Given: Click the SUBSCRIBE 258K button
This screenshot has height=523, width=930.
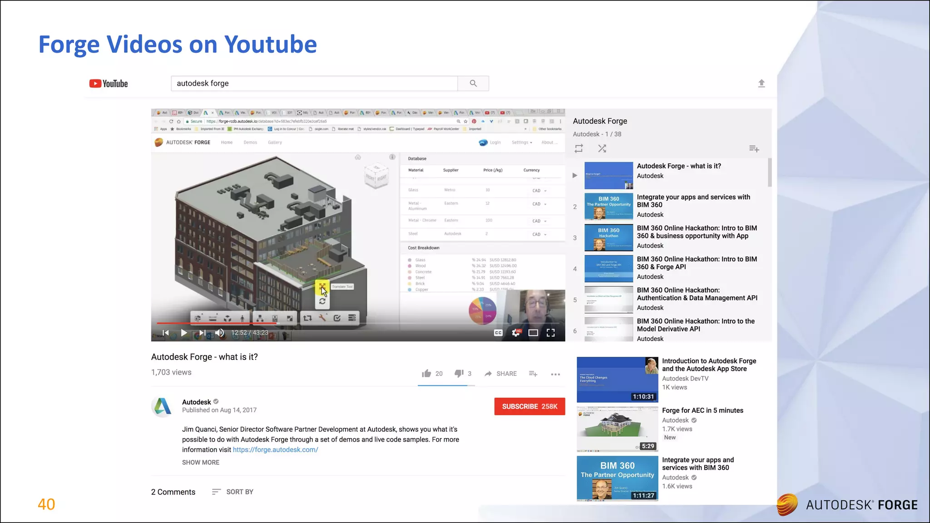Looking at the screenshot, I should tap(529, 406).
